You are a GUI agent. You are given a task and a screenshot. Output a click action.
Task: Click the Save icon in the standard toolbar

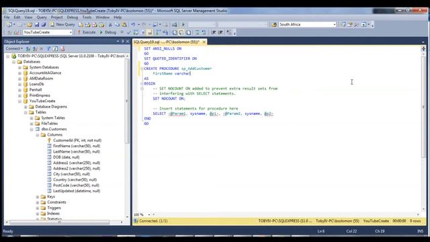pos(37,25)
